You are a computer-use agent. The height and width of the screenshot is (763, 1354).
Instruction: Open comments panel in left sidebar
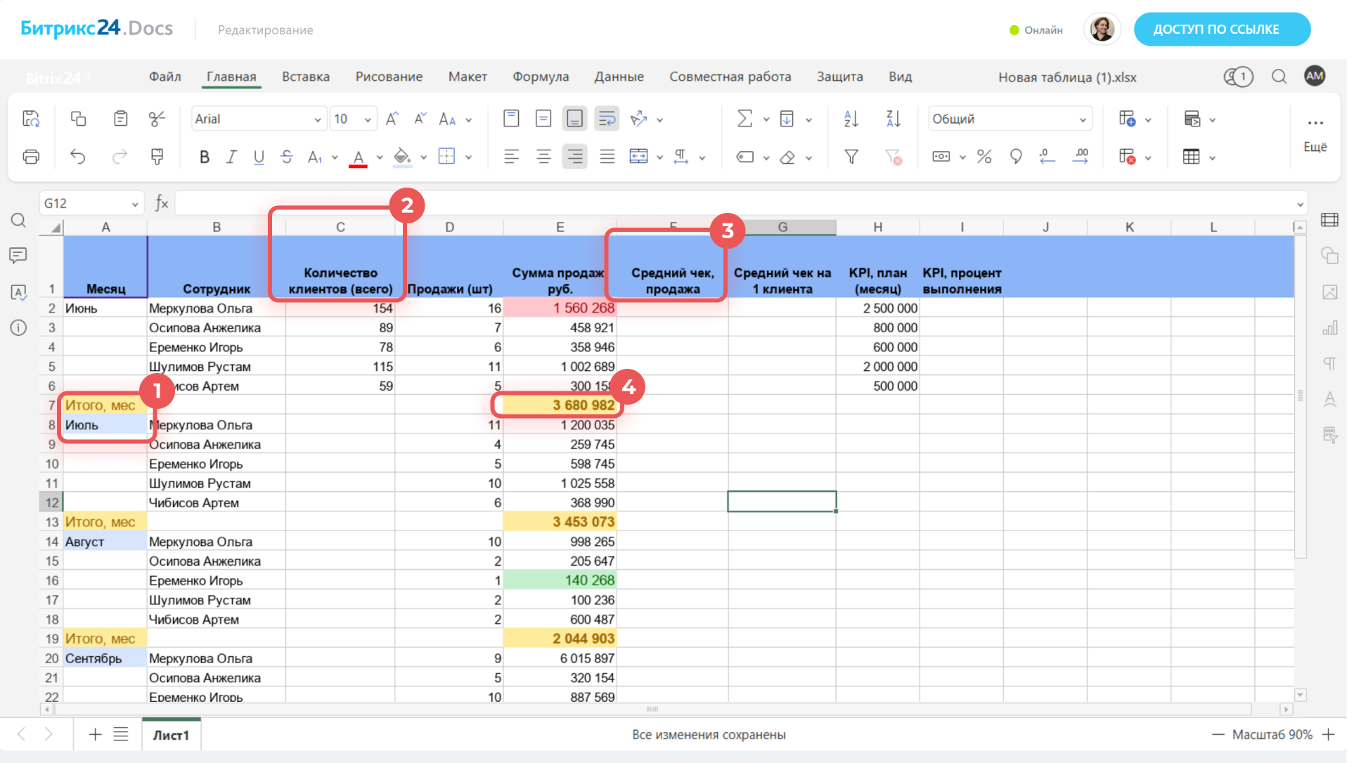click(x=18, y=255)
